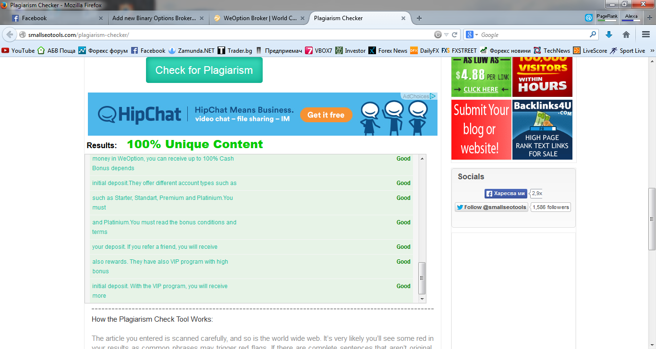Open the Zamunda.NET bookmark

(191, 50)
